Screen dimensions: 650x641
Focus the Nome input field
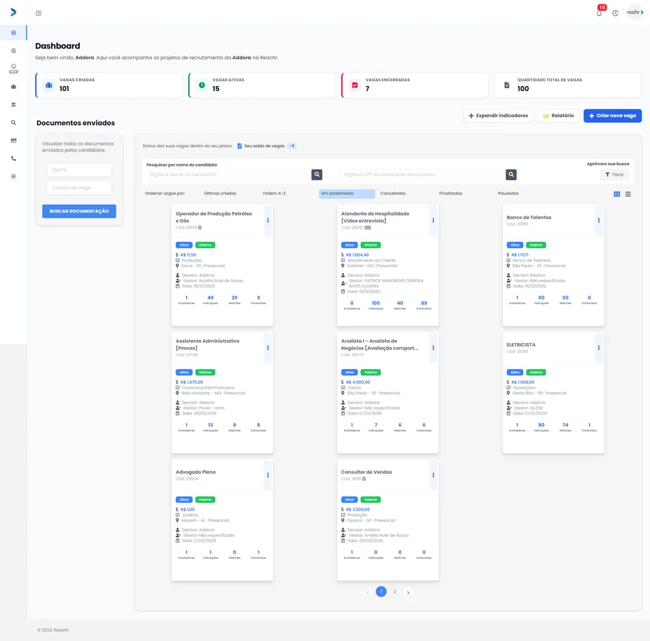click(79, 170)
